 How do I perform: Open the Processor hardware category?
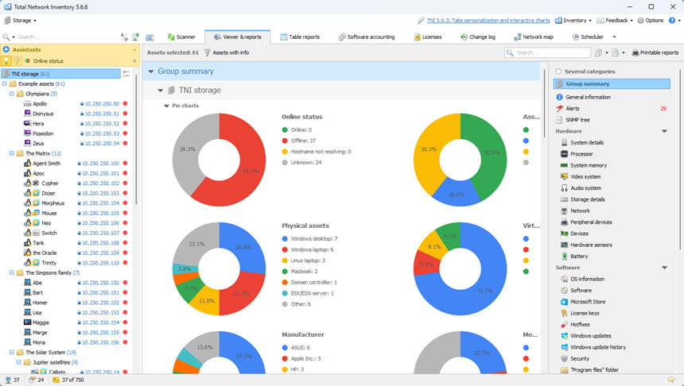581,154
